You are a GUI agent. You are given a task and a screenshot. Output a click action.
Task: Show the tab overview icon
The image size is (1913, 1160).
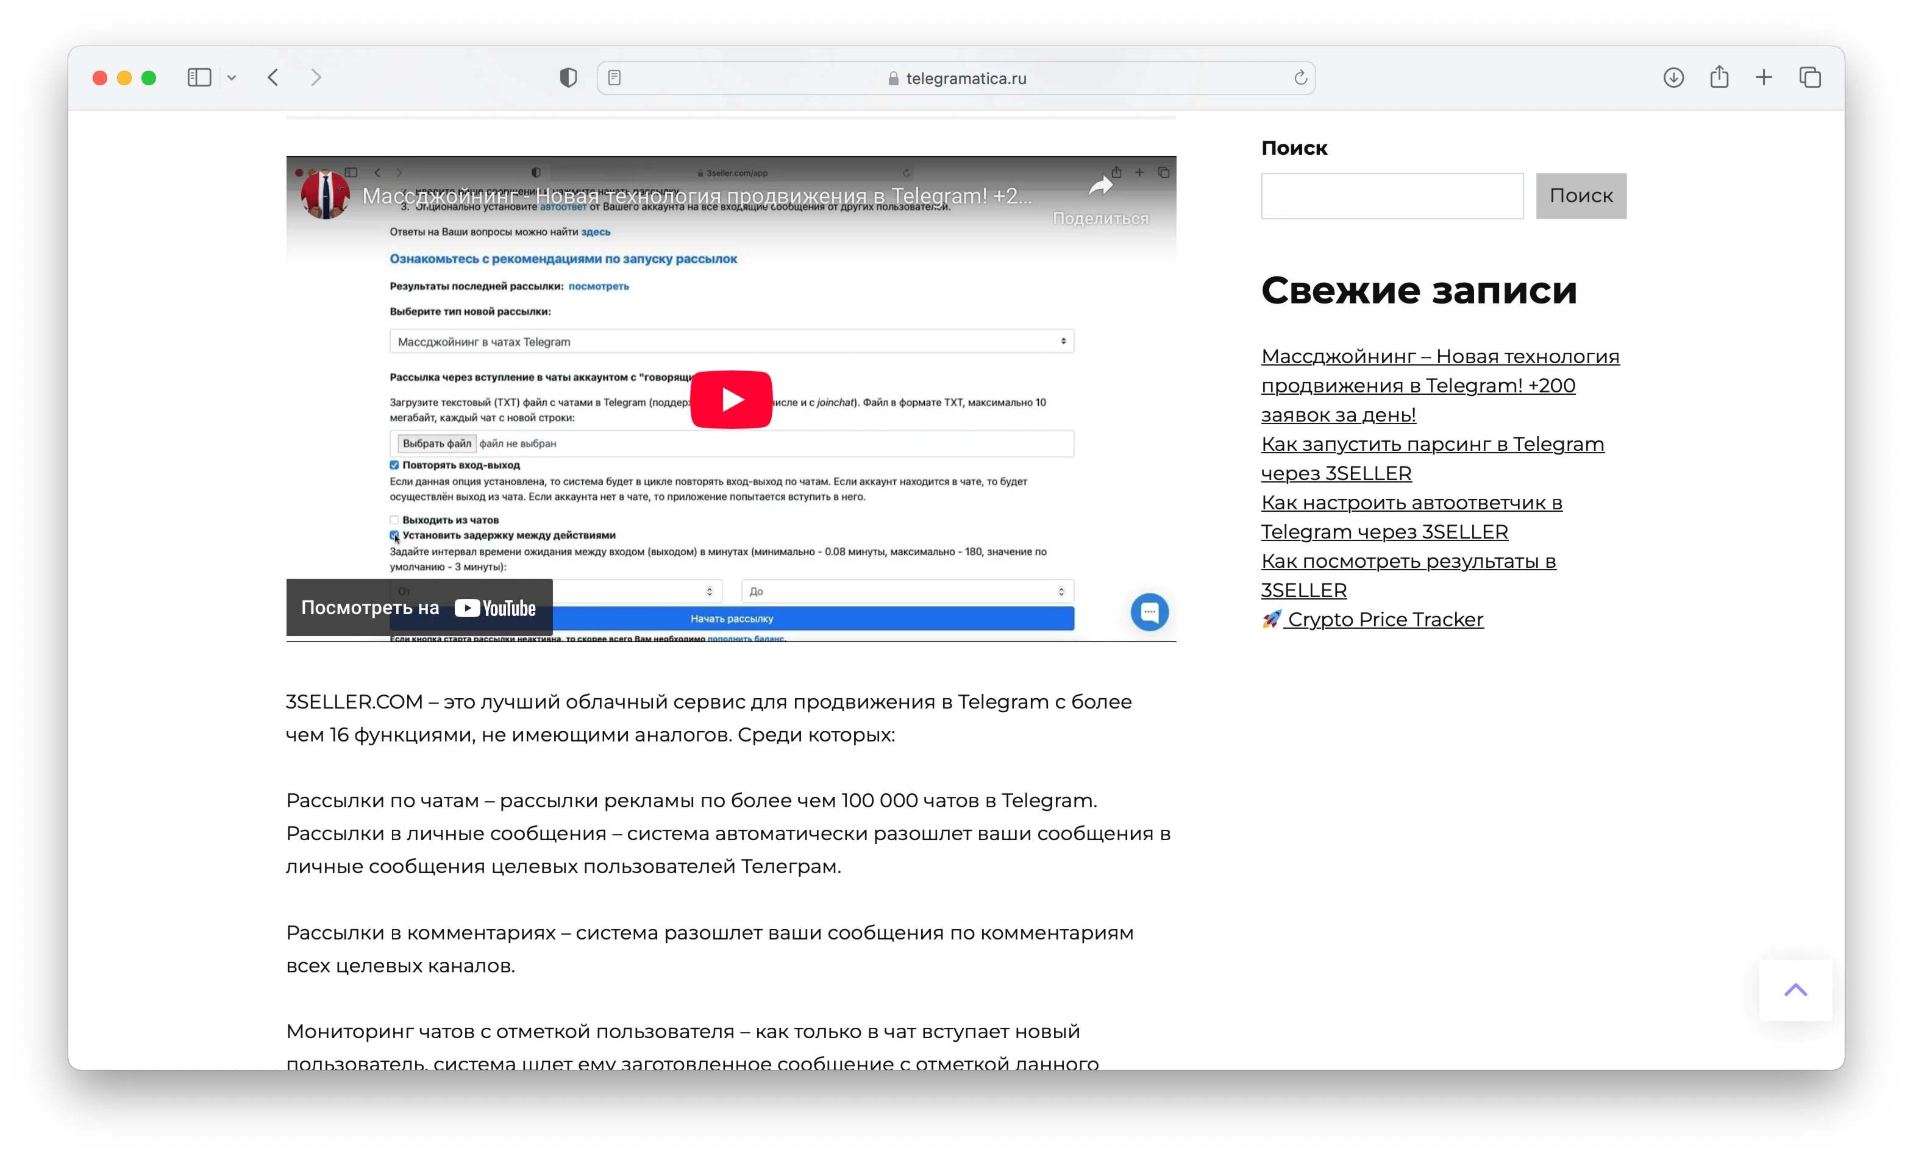pos(1810,77)
